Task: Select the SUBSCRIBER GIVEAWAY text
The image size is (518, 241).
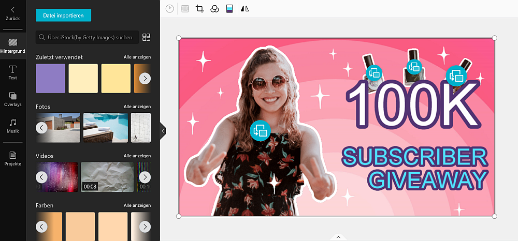Action: click(x=415, y=169)
